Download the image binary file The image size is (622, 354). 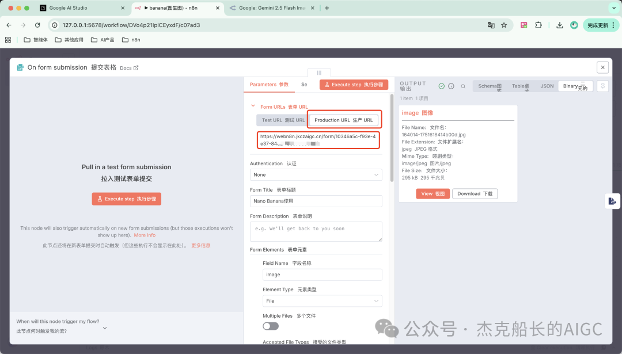475,193
